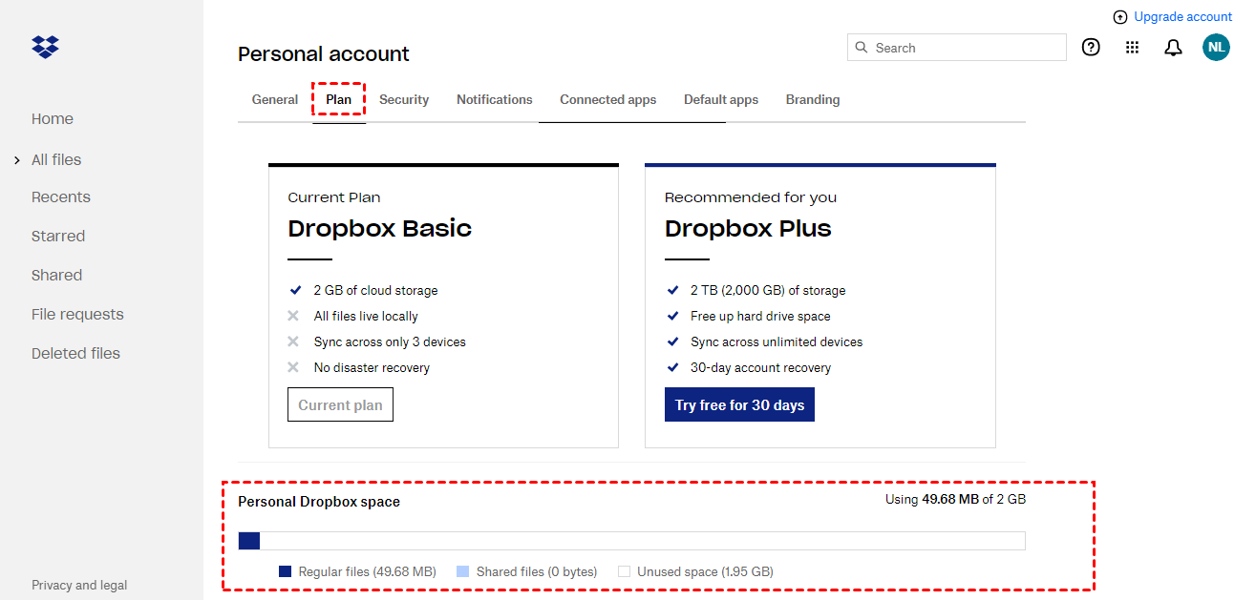Click the Shared files (0 bytes) legend label

point(537,572)
